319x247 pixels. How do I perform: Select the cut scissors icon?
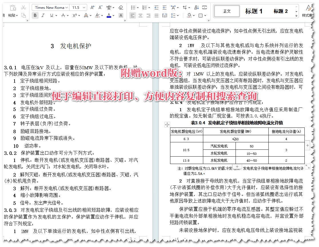click(23, 7)
